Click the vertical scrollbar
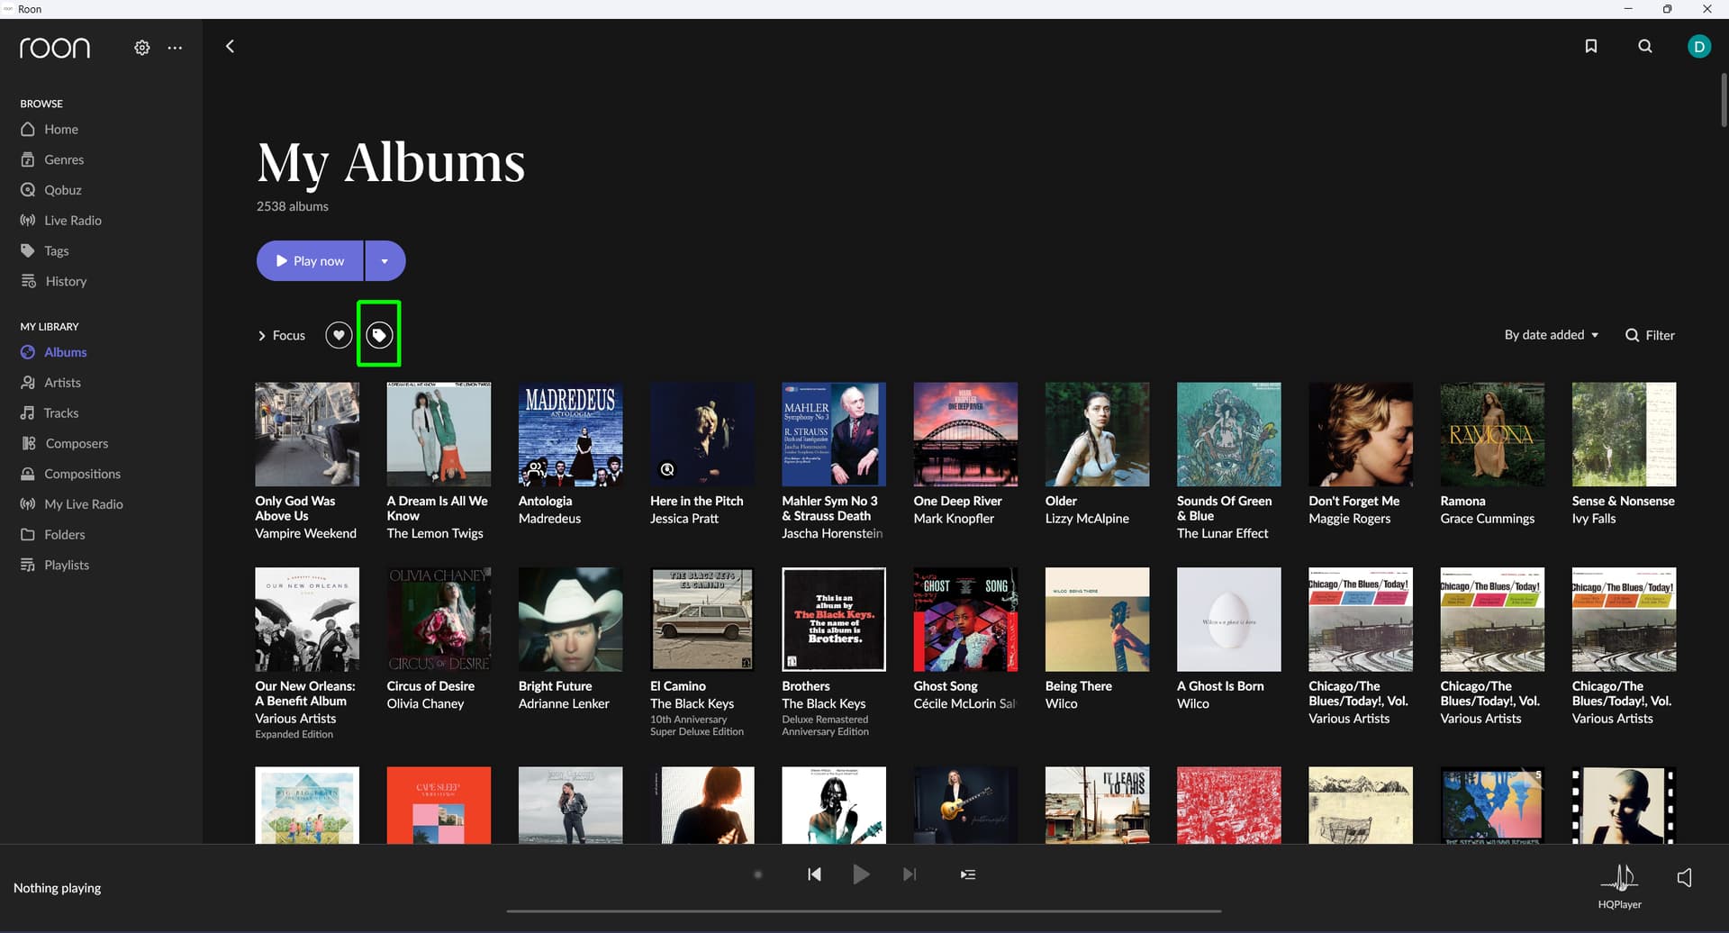 click(x=1724, y=99)
